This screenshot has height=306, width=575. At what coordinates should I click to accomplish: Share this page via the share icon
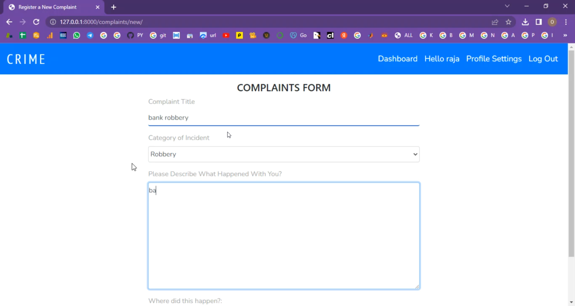(495, 22)
